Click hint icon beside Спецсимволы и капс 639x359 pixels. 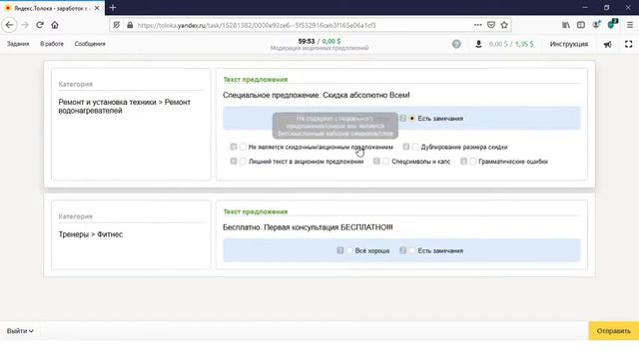pos(376,162)
